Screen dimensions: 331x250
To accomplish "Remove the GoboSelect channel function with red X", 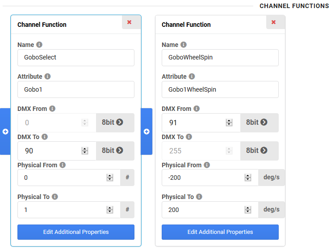I will pos(129,22).
